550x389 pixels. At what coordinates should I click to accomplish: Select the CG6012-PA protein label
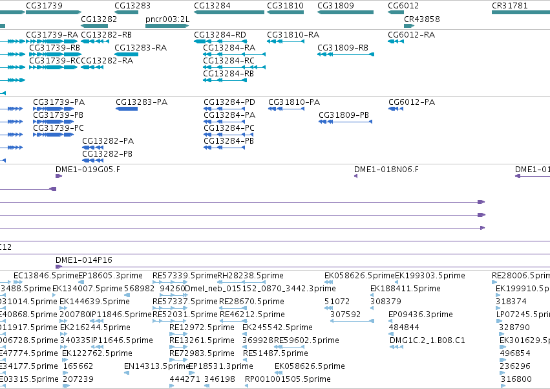click(x=412, y=102)
